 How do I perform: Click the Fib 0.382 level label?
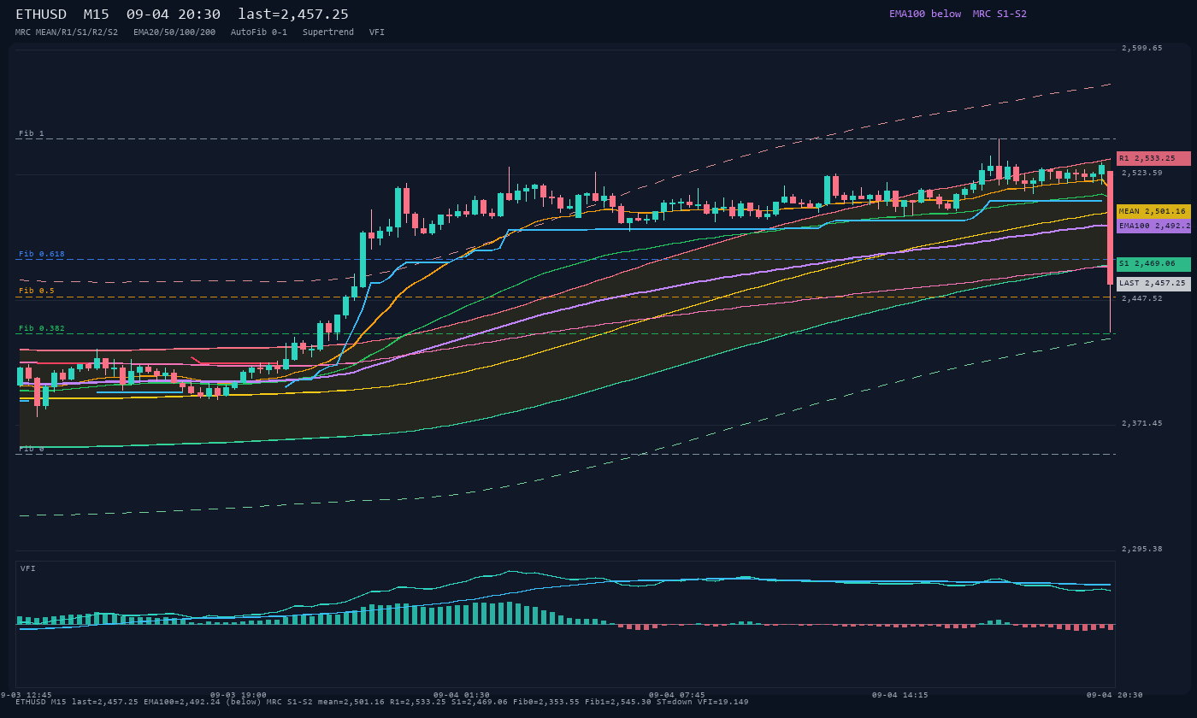pos(42,329)
